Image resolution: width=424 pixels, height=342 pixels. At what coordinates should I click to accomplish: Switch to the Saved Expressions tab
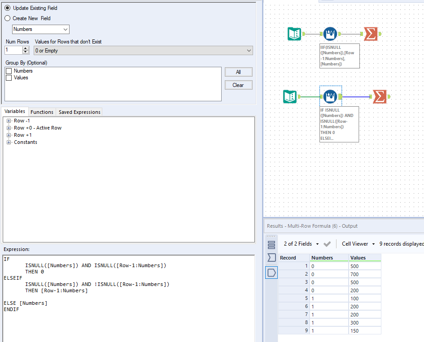click(79, 112)
